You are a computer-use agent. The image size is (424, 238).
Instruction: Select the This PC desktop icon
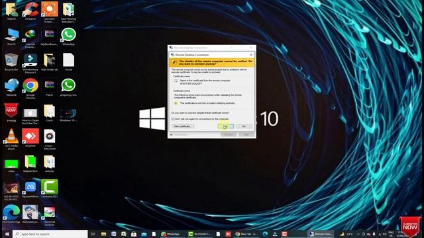(x=11, y=36)
